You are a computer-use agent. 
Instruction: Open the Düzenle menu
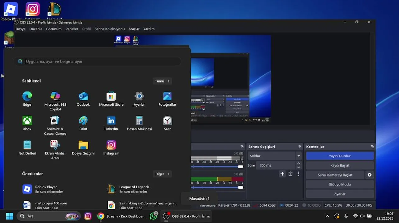(x=36, y=29)
